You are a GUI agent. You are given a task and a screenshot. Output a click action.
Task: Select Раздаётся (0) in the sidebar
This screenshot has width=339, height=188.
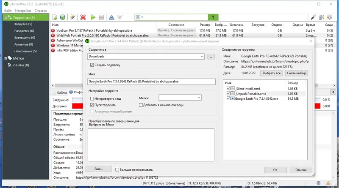coord(24,31)
